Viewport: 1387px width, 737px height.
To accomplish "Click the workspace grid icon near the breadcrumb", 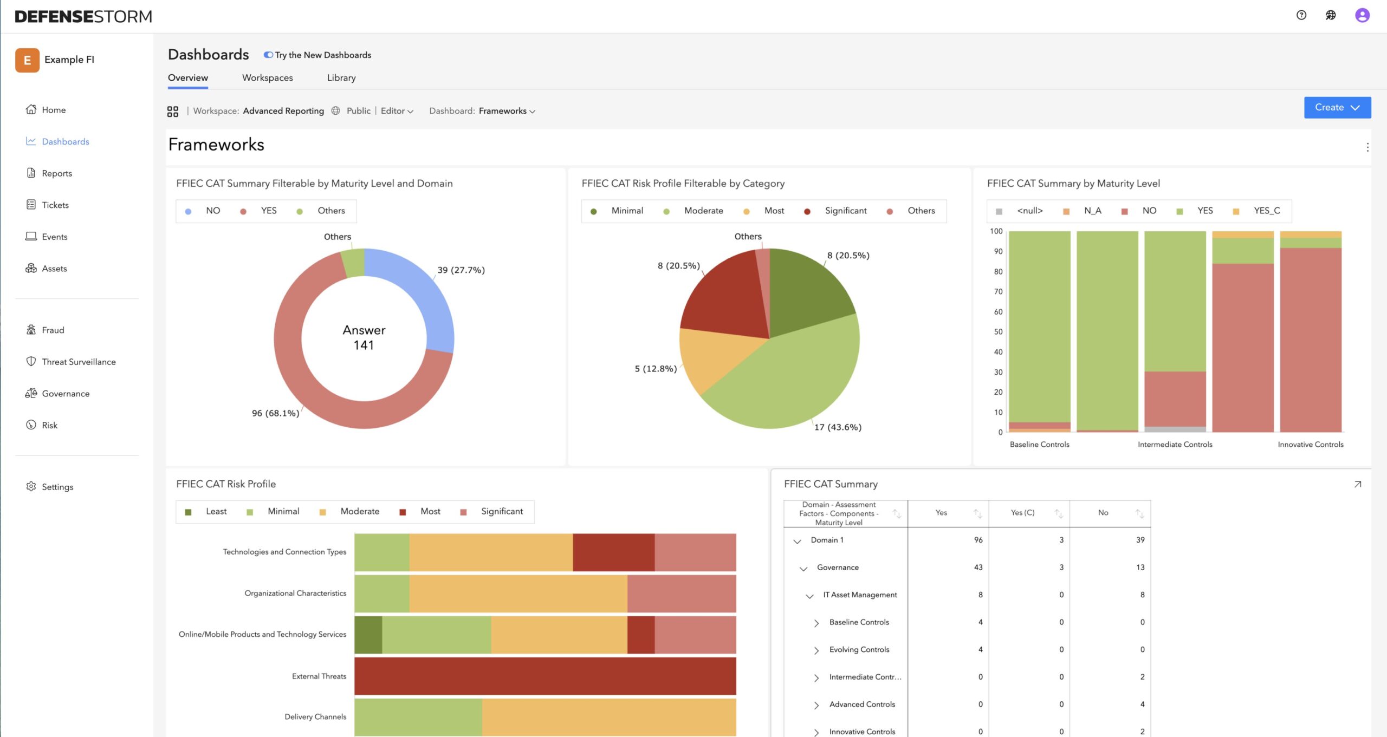I will tap(173, 110).
